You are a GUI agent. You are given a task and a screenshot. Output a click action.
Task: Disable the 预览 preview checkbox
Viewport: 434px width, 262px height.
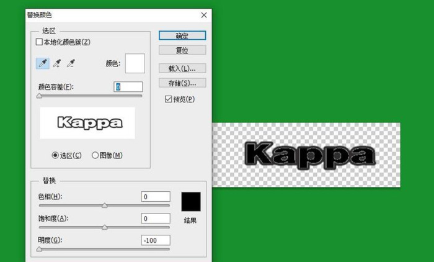[x=168, y=99]
